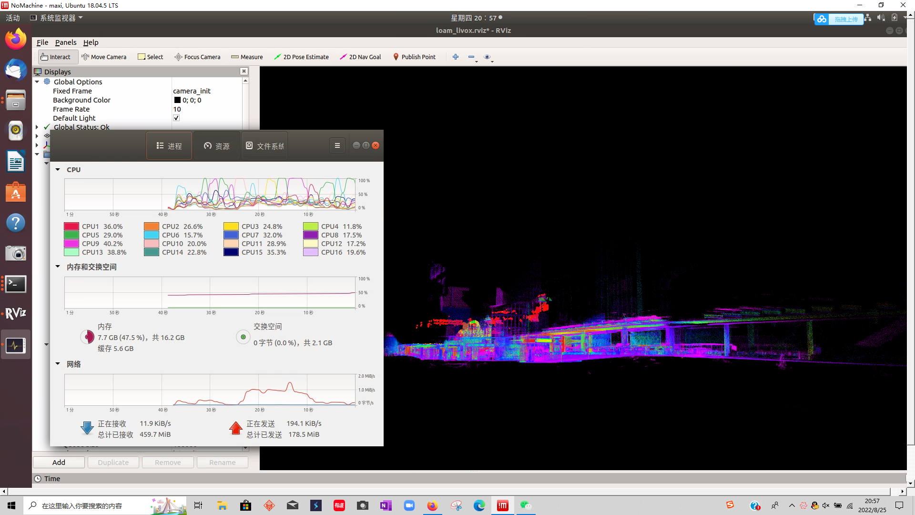Pick the 2D Pose Estimate tool
The height and width of the screenshot is (515, 915).
[301, 57]
